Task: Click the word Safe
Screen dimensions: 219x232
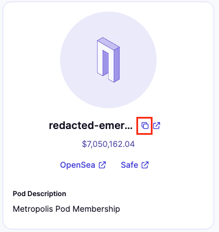Action: (129, 165)
